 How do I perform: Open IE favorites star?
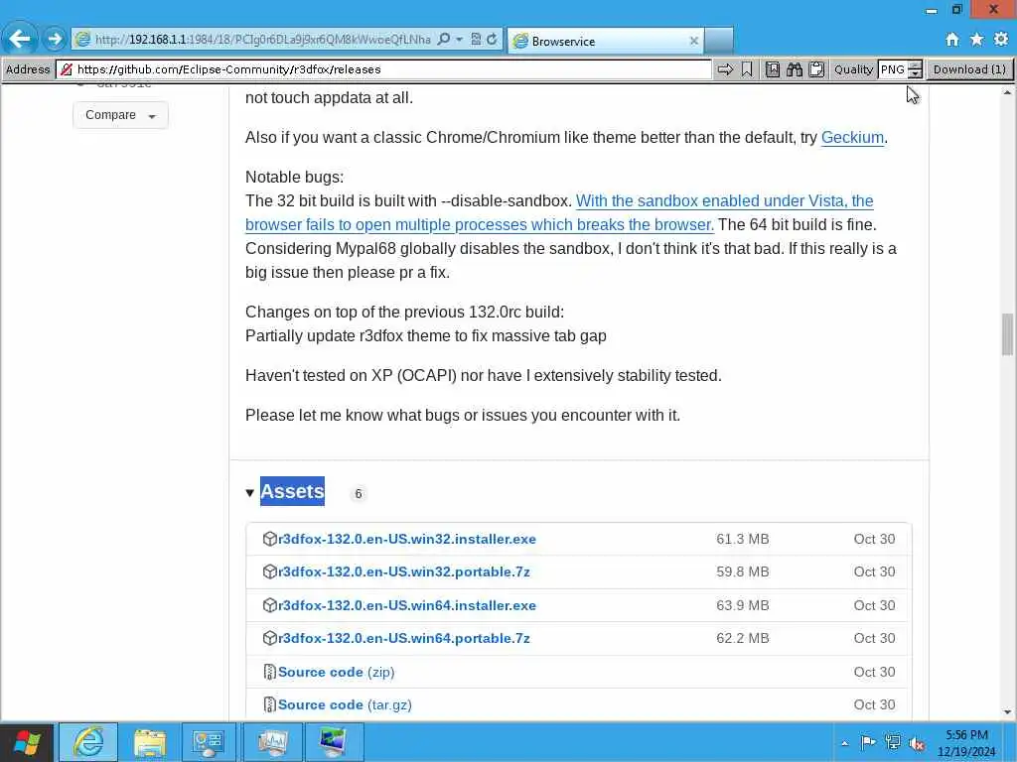point(977,40)
